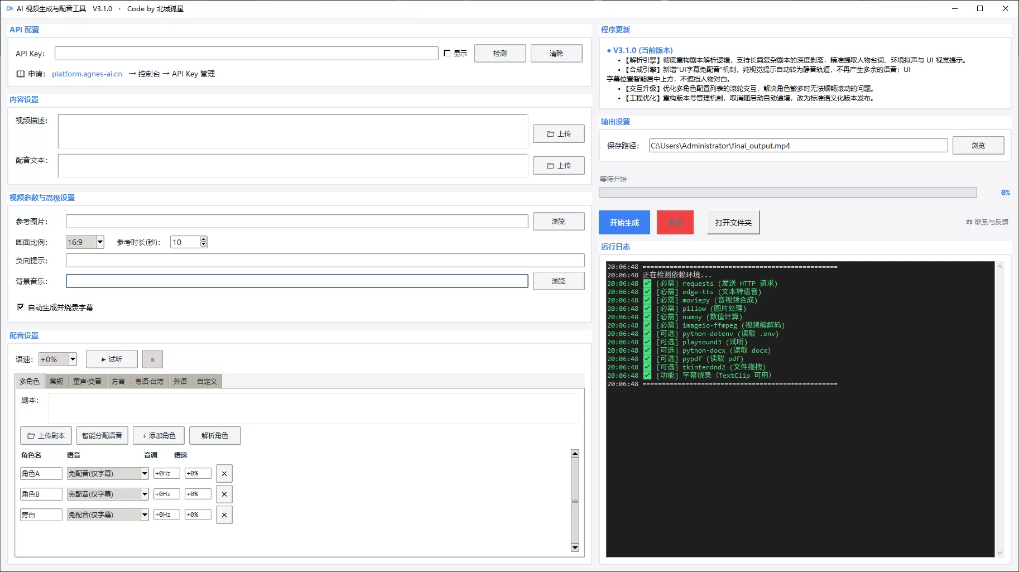Open platform.agnes-ai.cn link

(x=87, y=74)
